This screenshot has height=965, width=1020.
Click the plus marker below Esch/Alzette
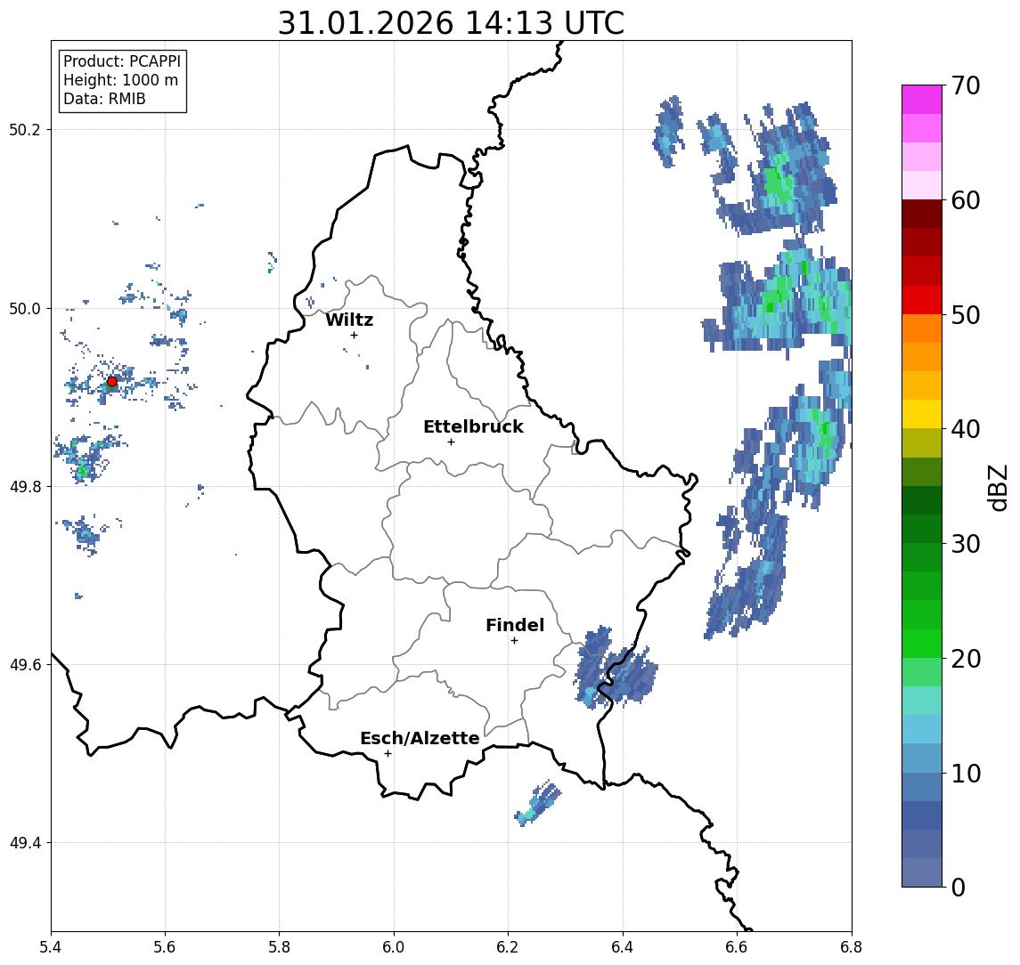point(388,754)
